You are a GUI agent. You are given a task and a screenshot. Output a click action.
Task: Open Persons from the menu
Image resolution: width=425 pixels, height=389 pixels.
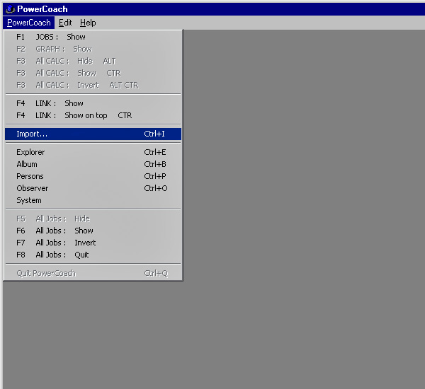coord(93,176)
